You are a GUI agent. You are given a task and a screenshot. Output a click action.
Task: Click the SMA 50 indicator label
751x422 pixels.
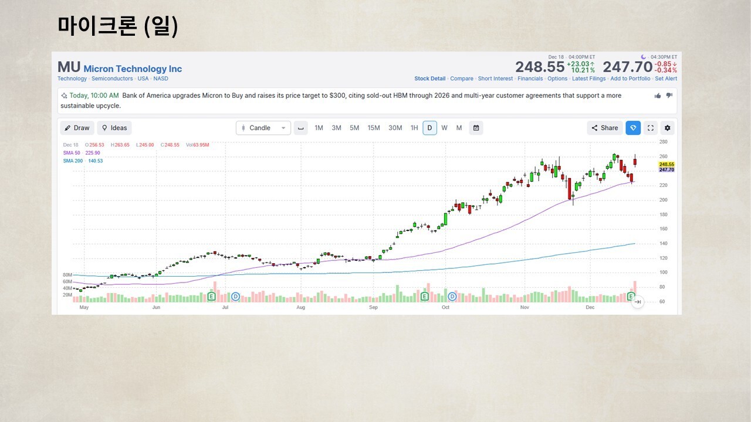82,153
